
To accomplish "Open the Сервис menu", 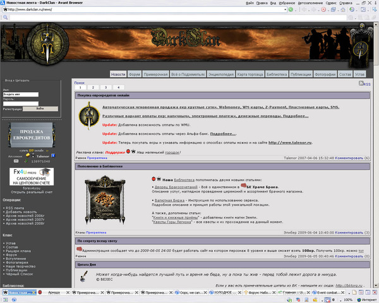I will pos(331,3).
